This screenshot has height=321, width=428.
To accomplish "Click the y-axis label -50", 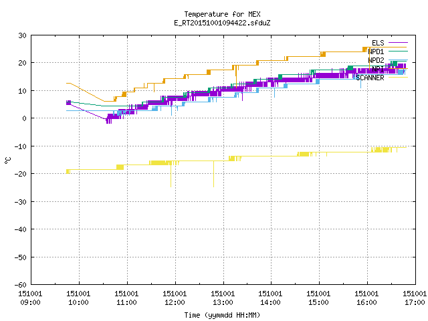I will (x=21, y=257).
